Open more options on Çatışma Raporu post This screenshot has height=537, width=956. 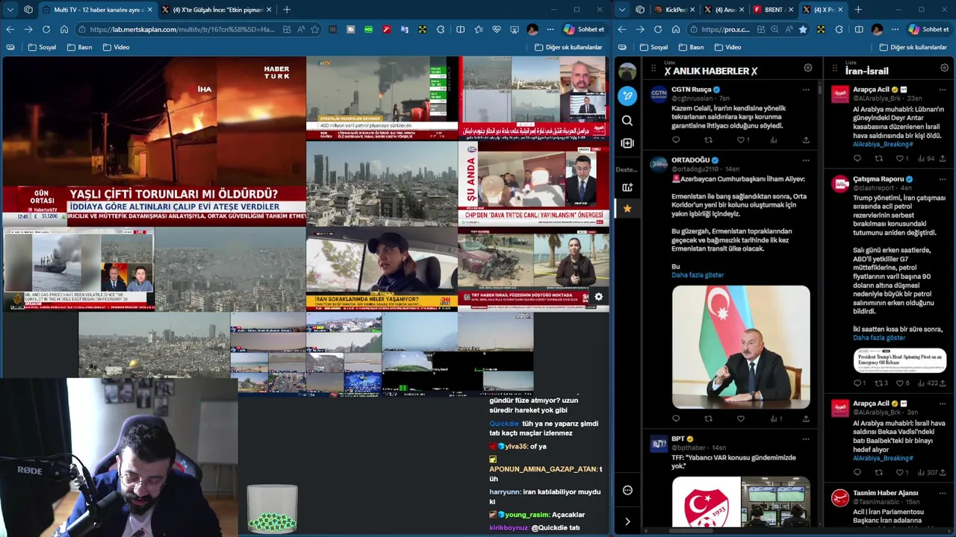pos(943,179)
